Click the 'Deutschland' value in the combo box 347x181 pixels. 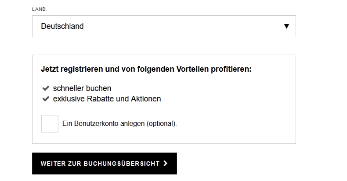62,26
